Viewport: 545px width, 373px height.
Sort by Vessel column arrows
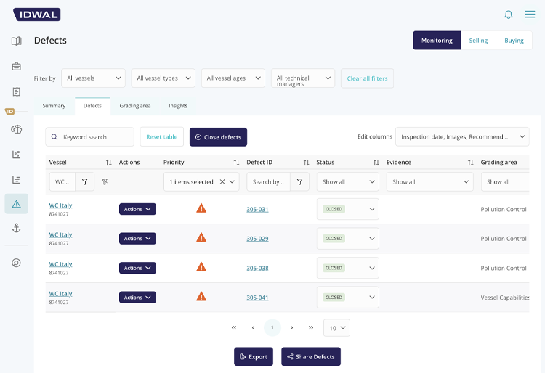[108, 163]
